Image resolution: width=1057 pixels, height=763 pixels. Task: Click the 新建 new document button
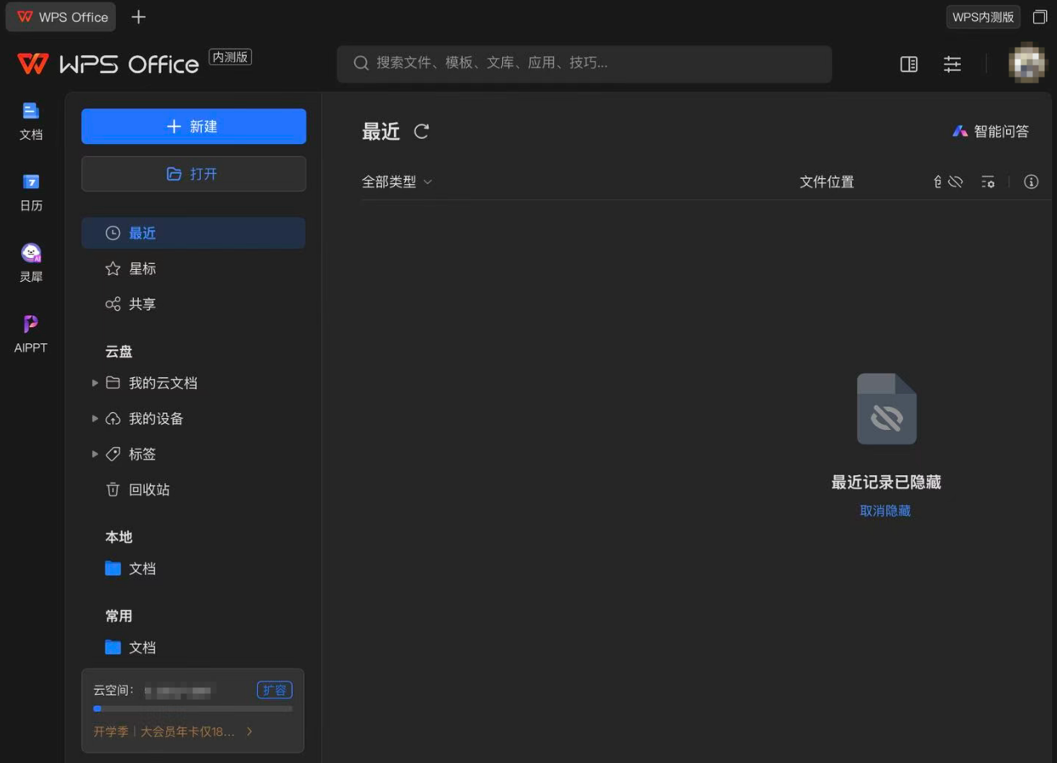click(x=193, y=125)
